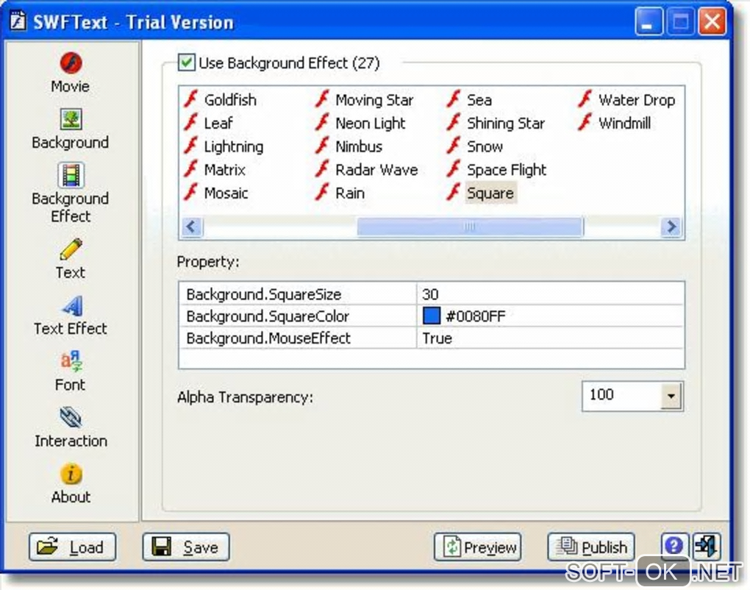
Task: Click the #0080FF blue color swatch
Action: pos(432,316)
